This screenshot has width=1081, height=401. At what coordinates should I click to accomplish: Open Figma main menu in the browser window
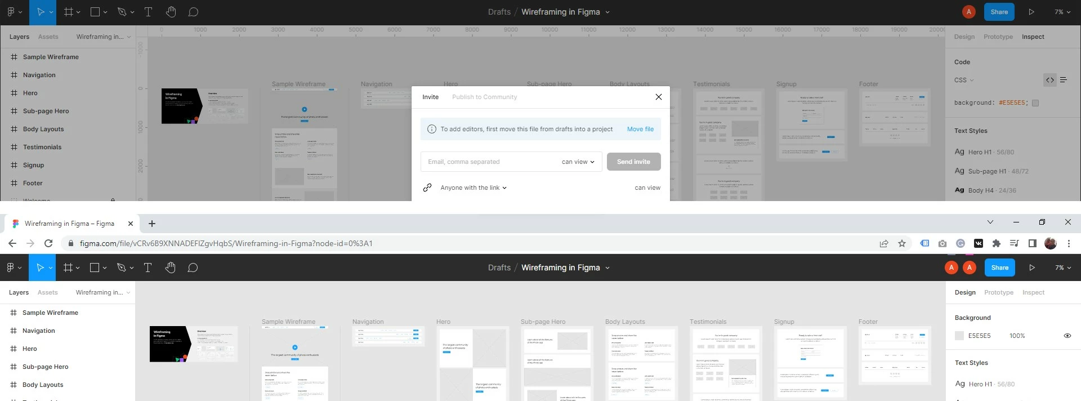14,268
